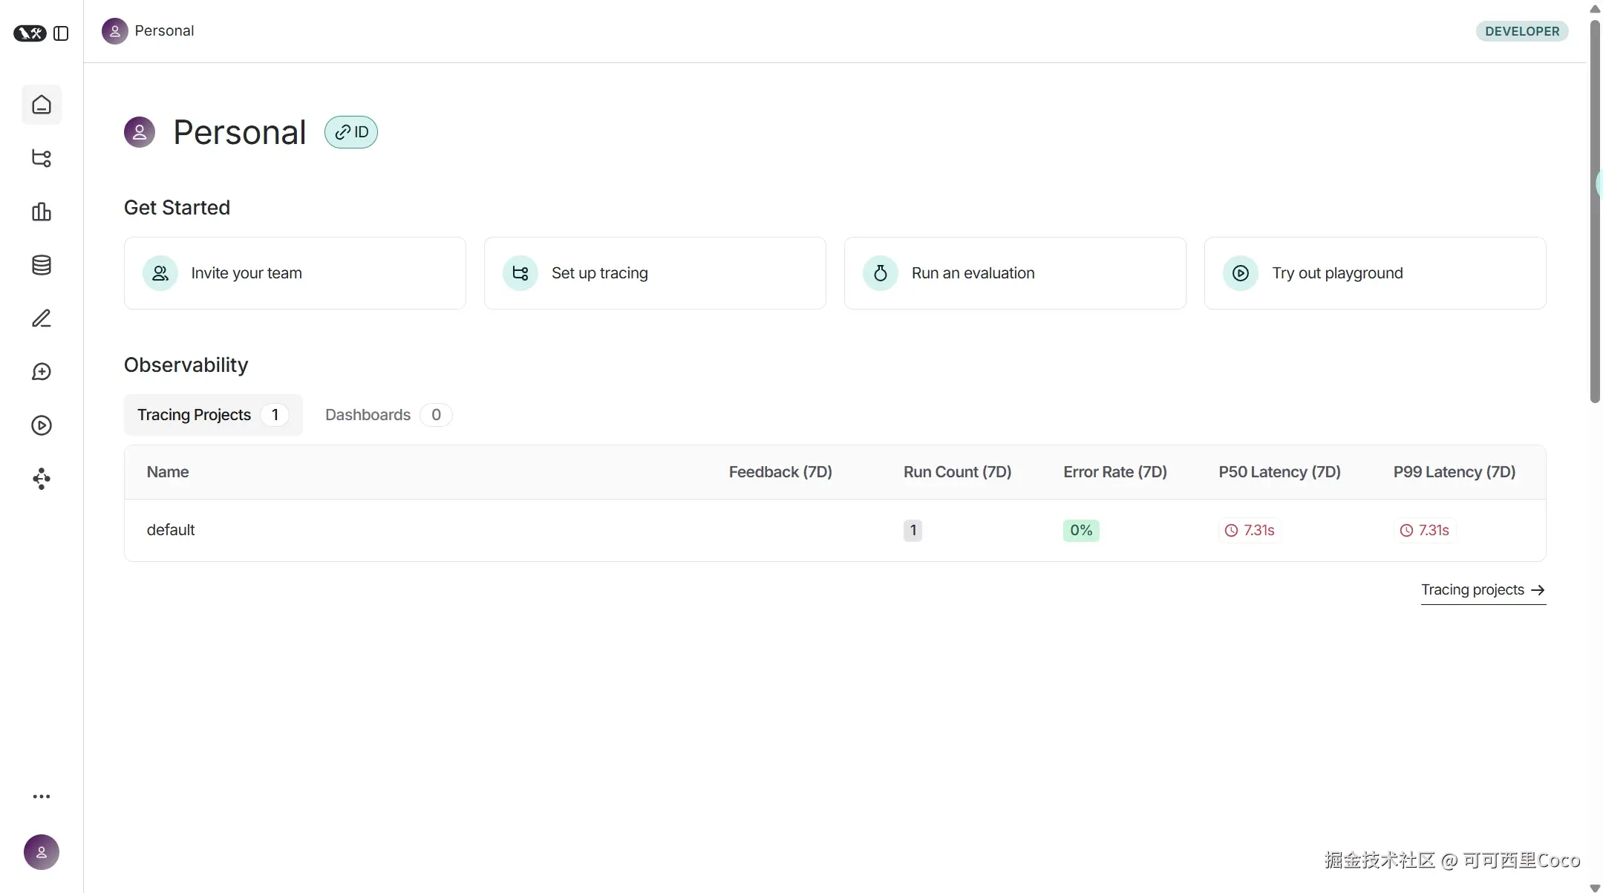1603x893 pixels.
Task: Open Tracing Projects sidebar icon
Action: point(42,158)
